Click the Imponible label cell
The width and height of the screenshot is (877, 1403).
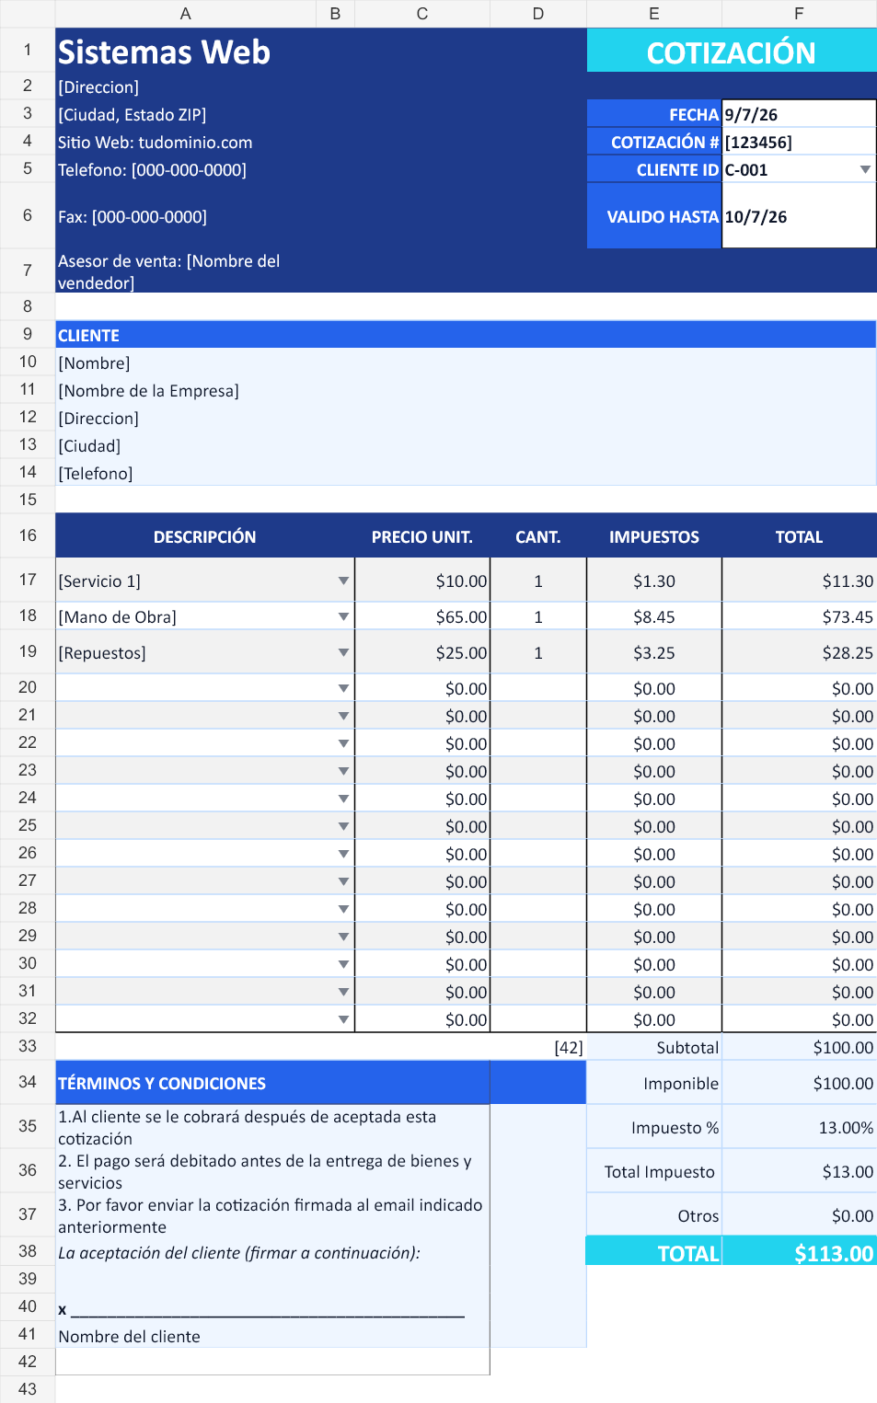pos(654,1083)
